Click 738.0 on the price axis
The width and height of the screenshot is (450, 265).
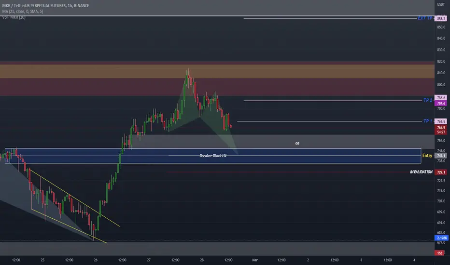coord(441,161)
